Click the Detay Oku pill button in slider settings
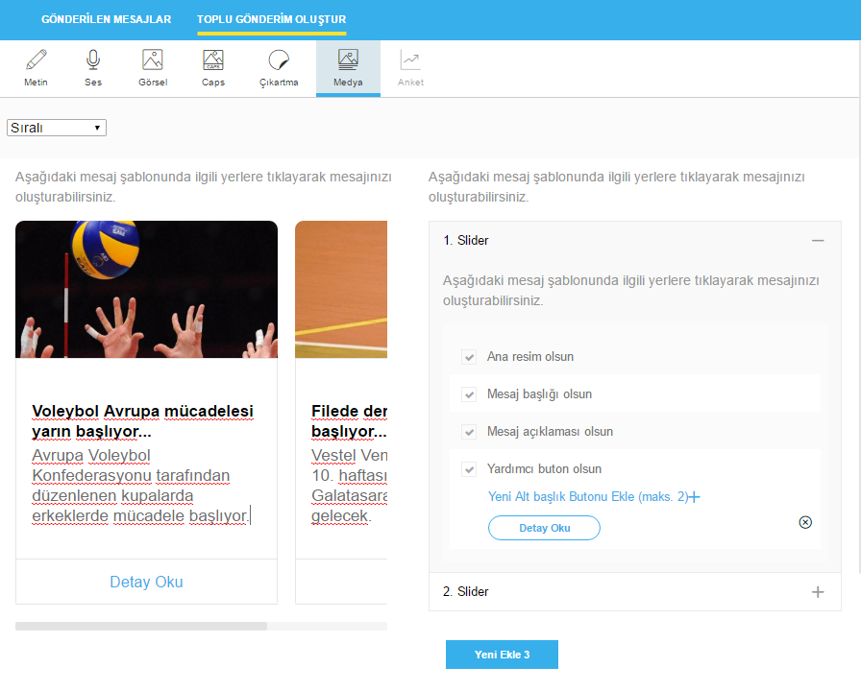This screenshot has width=861, height=691. 544,528
